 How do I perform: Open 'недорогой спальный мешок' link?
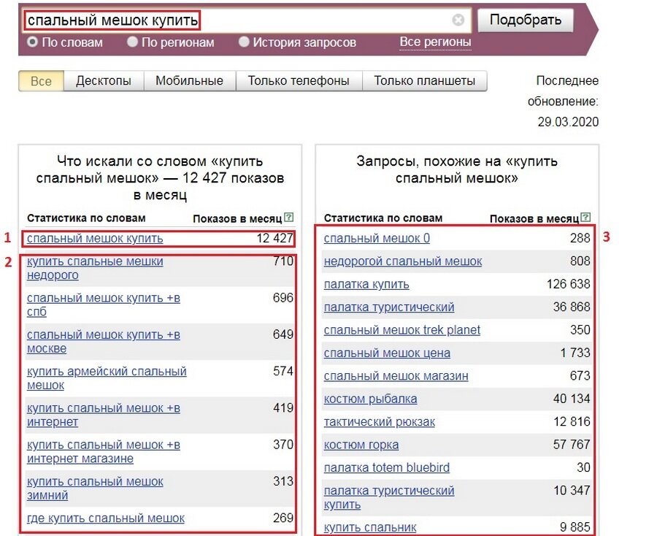pyautogui.click(x=403, y=261)
